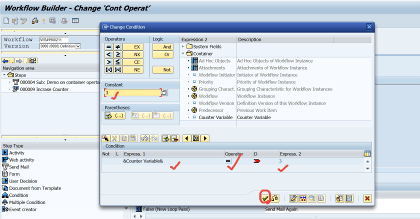Expand the Grouping Charact. node

coord(188,89)
